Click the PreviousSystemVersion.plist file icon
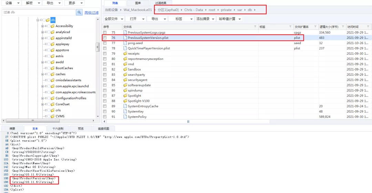The image size is (372, 193). click(x=125, y=38)
